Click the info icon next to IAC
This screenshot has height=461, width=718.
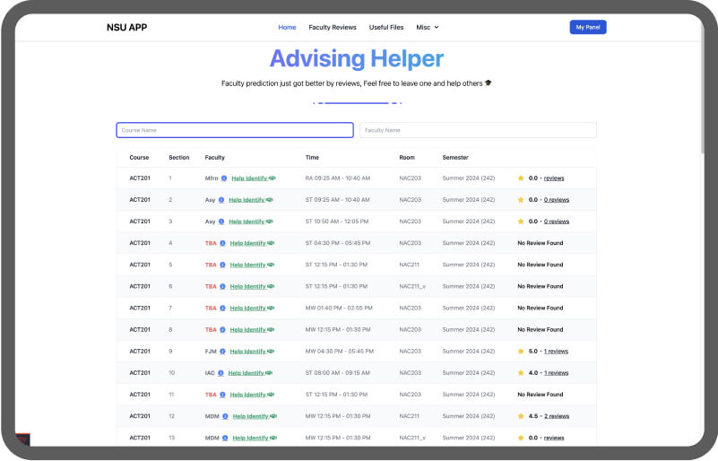coord(221,373)
